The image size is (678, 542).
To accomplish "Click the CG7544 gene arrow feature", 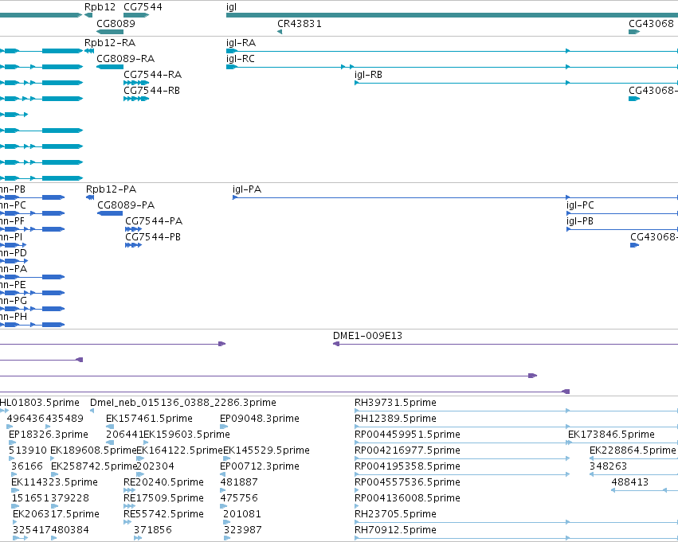I will click(x=136, y=15).
